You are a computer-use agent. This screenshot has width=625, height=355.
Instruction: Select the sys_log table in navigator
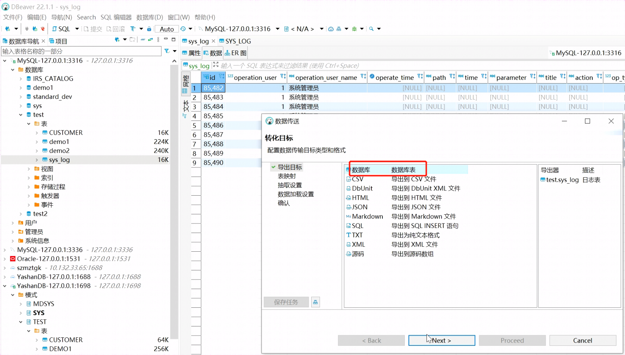pyautogui.click(x=59, y=160)
